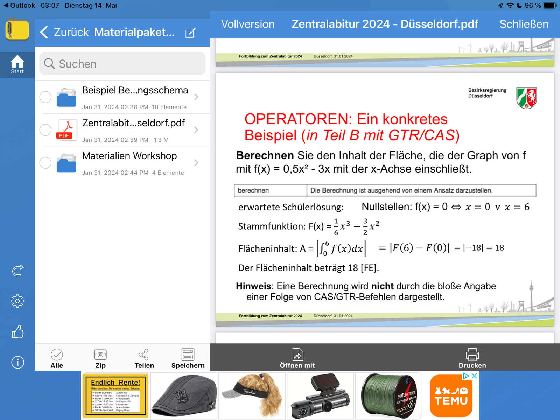Expand the Materialien Workshop folder chevron
This screenshot has height=420, width=560.
coord(196,163)
